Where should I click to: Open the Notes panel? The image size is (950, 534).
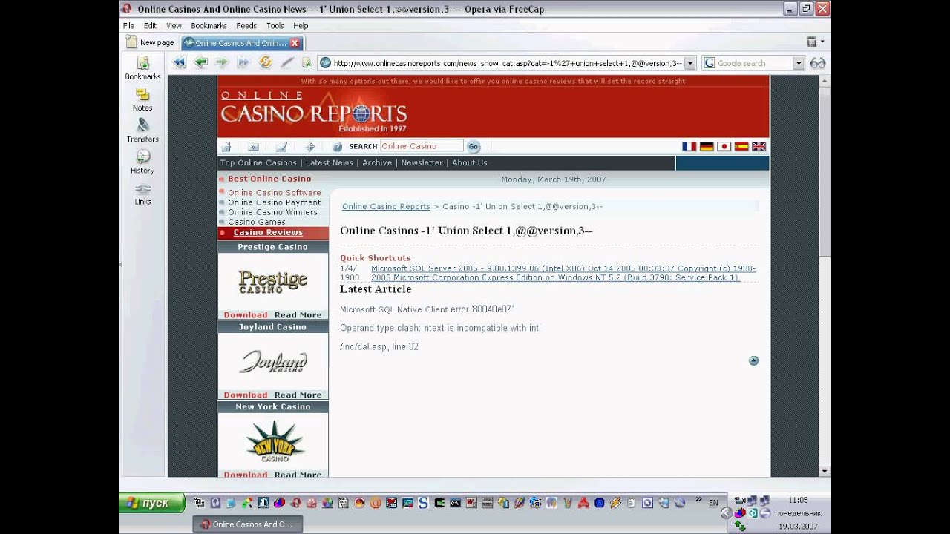coord(142,99)
